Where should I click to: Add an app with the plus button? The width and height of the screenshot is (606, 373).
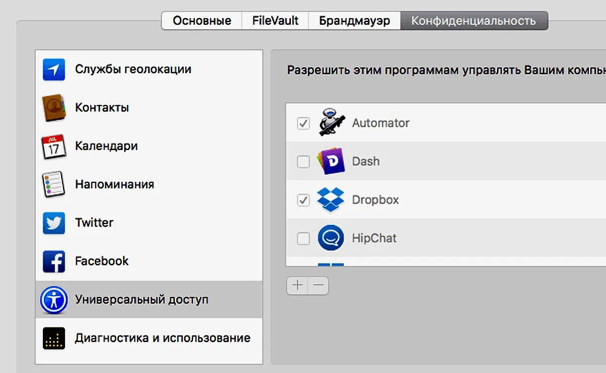[x=297, y=286]
